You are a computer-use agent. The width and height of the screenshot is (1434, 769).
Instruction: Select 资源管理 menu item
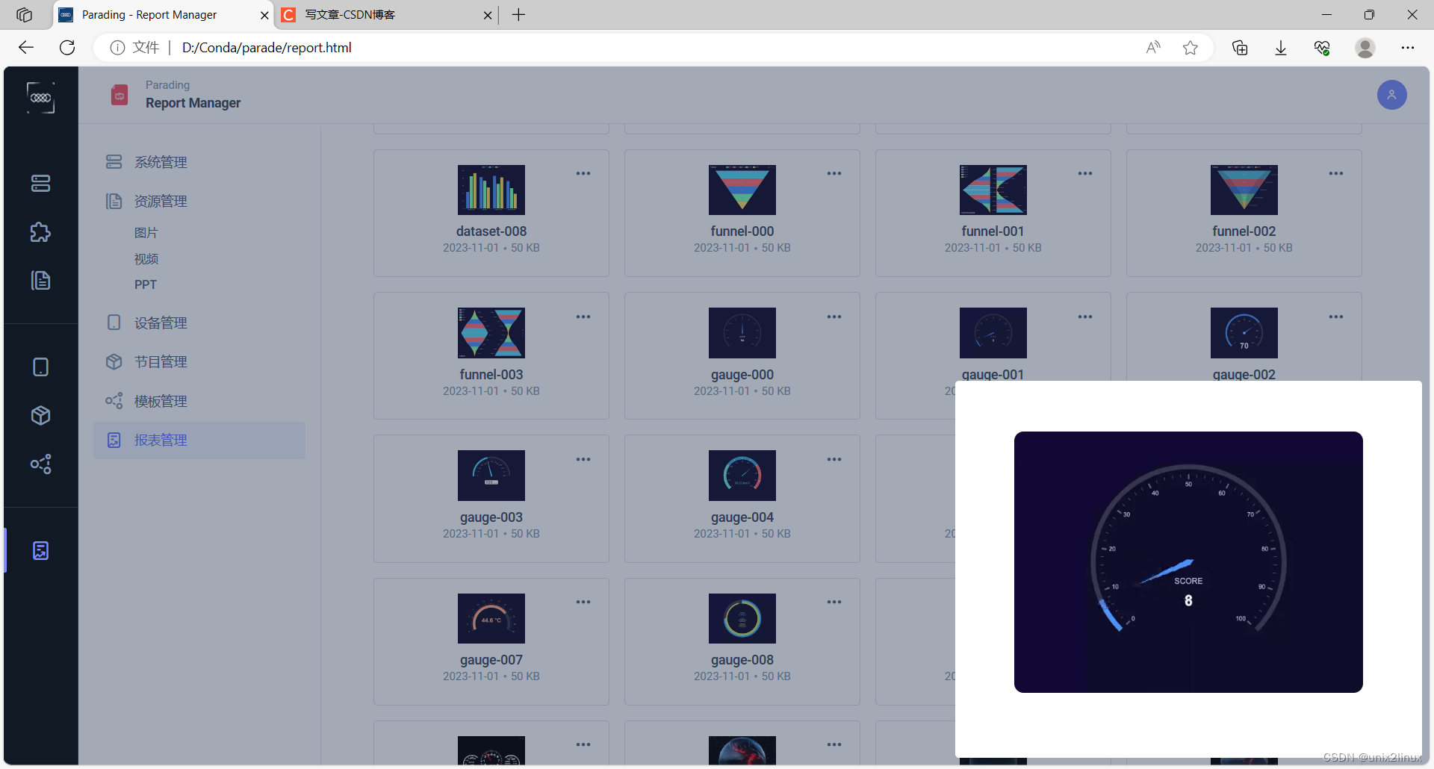click(x=199, y=201)
